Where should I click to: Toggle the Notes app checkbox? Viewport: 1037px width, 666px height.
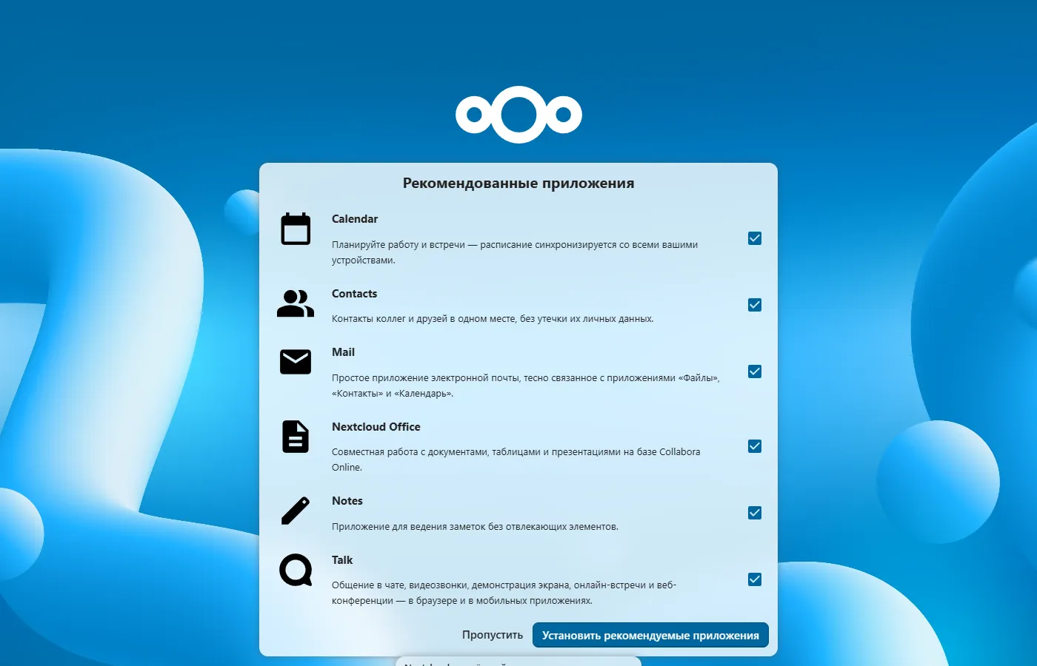(x=755, y=513)
